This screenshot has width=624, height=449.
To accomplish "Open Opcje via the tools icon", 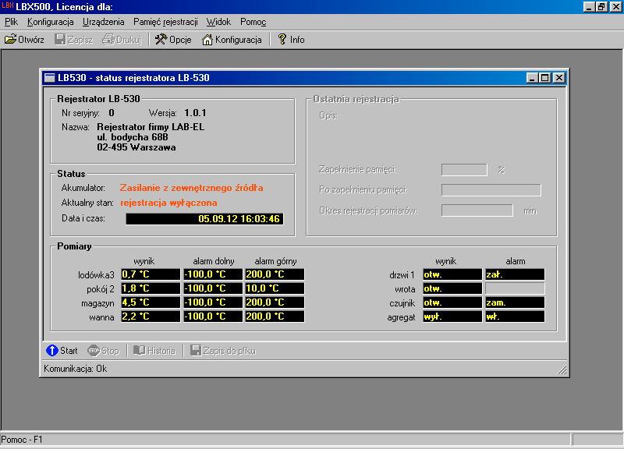I will click(x=161, y=40).
